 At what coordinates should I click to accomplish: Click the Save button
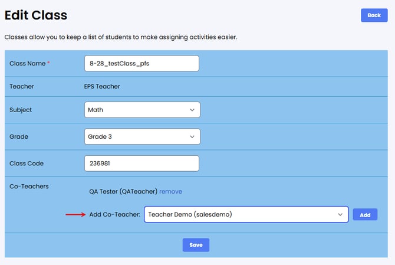pyautogui.click(x=196, y=245)
